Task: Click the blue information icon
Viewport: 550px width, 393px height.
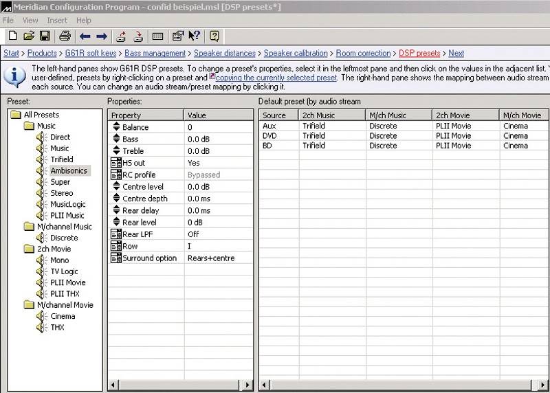Action: 14,77
